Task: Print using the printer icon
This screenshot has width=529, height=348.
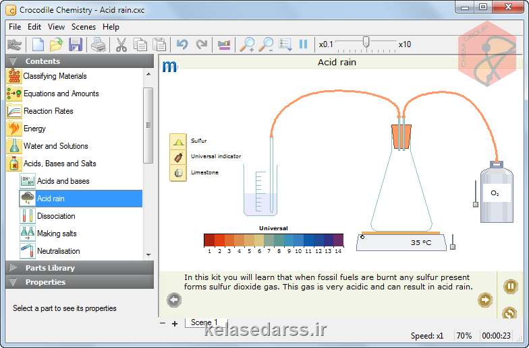Action: [x=99, y=44]
